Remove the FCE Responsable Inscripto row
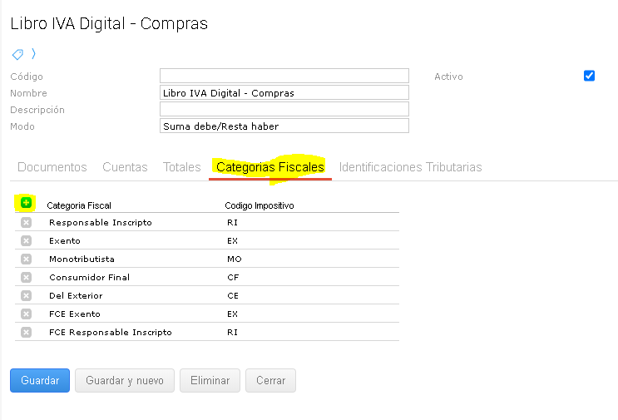The width and height of the screenshot is (618, 420). tap(26, 333)
